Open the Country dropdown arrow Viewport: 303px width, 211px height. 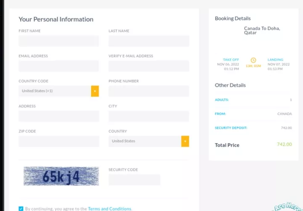point(185,141)
